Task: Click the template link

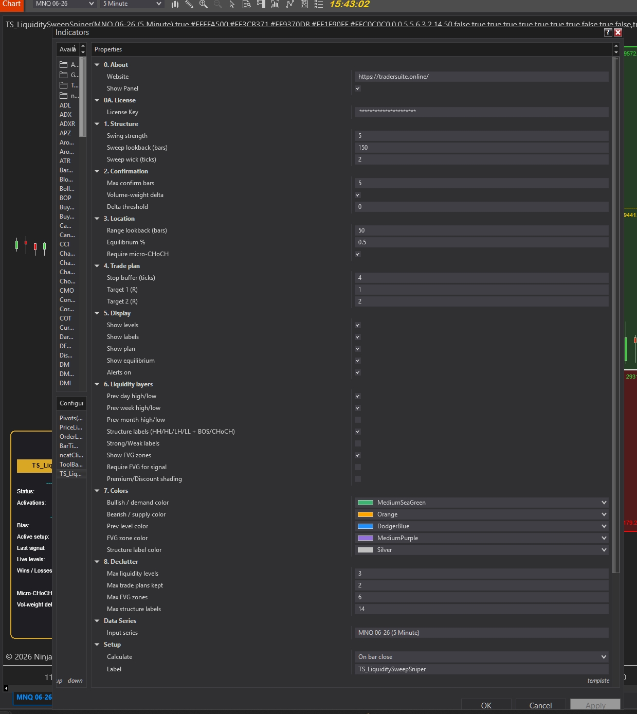Action: coord(598,681)
